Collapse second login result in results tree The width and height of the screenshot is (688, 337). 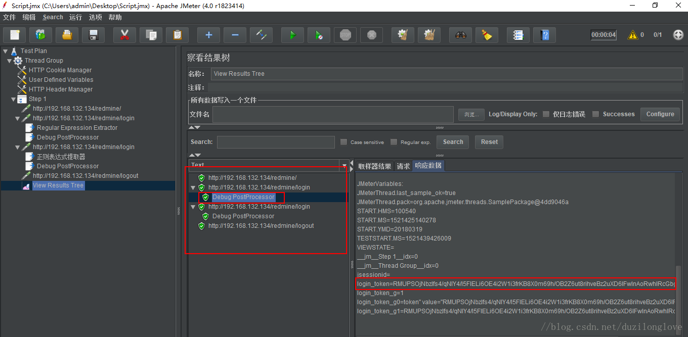pos(193,207)
